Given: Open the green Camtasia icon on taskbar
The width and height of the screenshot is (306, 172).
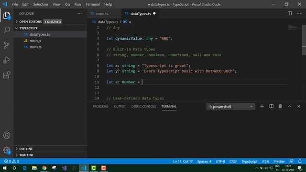Looking at the screenshot, I should point(94,168).
